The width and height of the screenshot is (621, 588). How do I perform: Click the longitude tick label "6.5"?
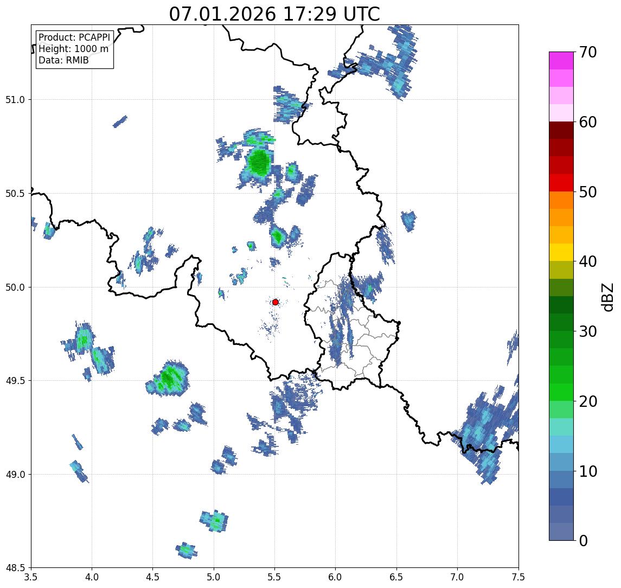pyautogui.click(x=397, y=577)
